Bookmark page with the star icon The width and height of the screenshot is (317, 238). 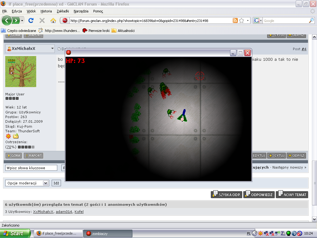click(x=241, y=20)
